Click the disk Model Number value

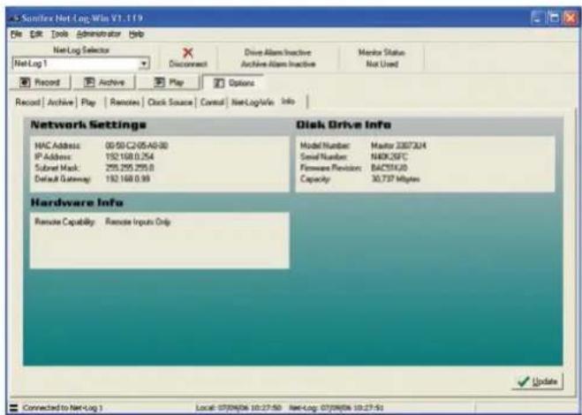[398, 145]
